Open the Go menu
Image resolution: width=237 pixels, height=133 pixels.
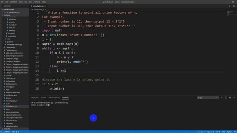(26, 2)
